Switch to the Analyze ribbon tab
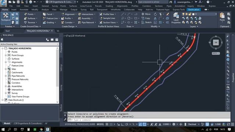235x132 pixels. (x=45, y=10)
